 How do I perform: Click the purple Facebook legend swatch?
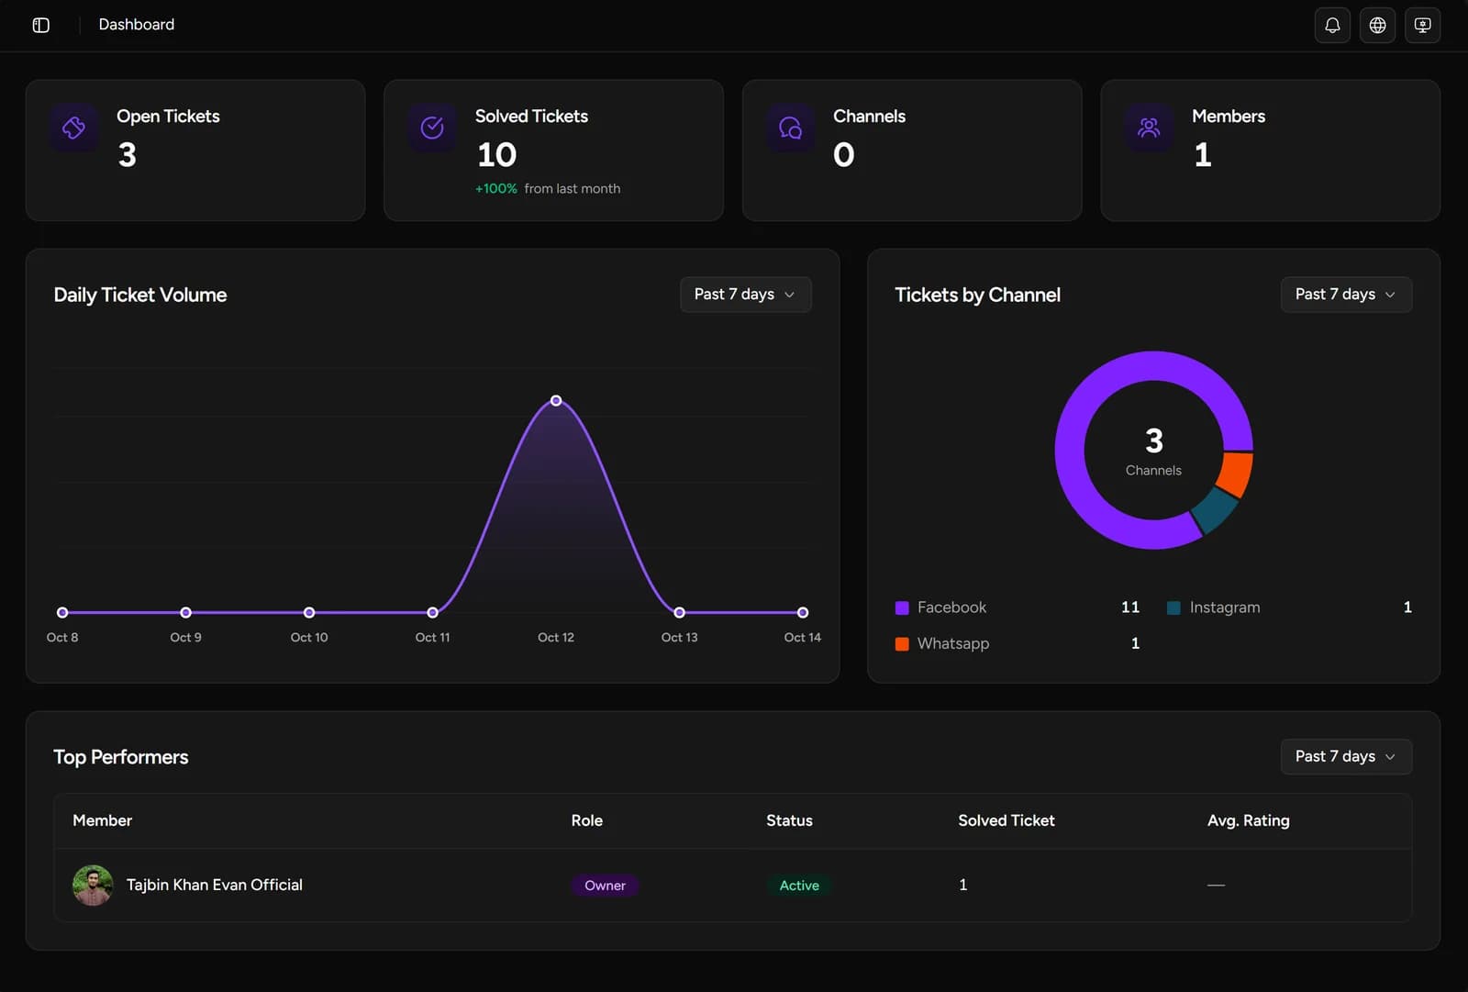click(902, 607)
